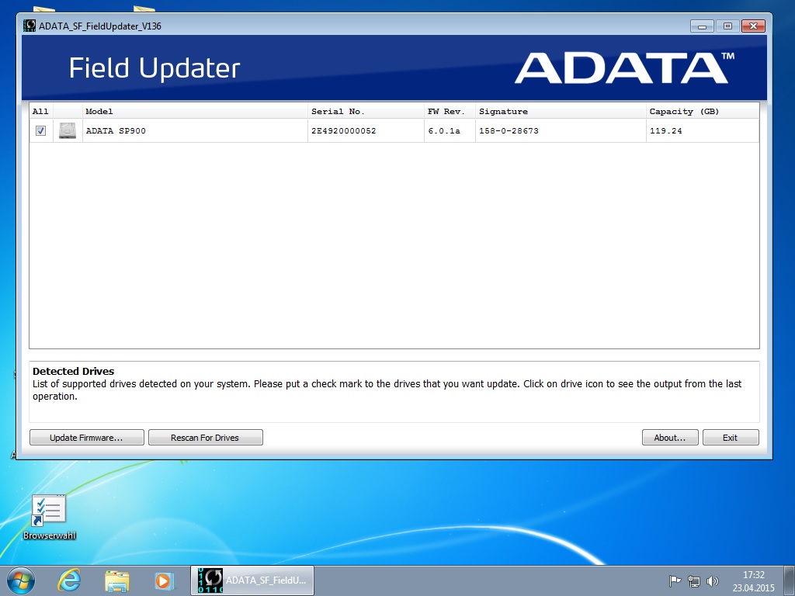Open the Windows Start menu
The image size is (795, 596).
pos(21,580)
